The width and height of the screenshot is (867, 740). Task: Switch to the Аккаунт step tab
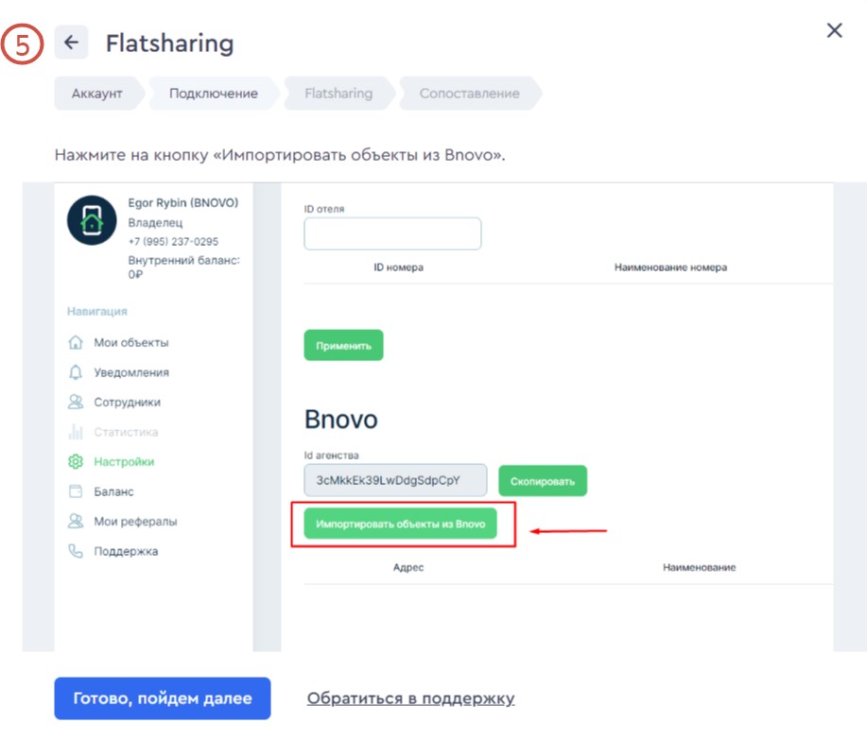pyautogui.click(x=97, y=94)
